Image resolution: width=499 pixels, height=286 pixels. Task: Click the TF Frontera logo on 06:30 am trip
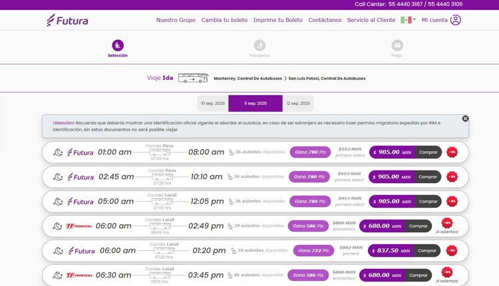coord(79,275)
